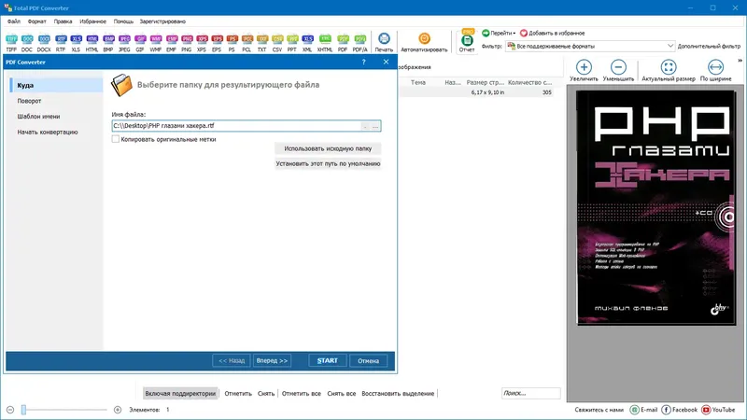Select PDF/A format icon

pos(360,42)
